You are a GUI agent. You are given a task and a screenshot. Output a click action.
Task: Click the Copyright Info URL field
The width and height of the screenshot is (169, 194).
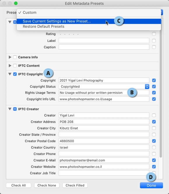click(104, 99)
